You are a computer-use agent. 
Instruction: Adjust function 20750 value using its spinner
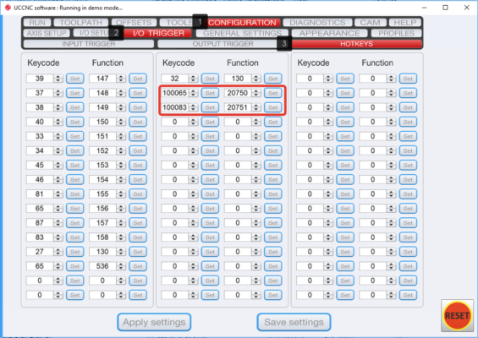coord(256,93)
